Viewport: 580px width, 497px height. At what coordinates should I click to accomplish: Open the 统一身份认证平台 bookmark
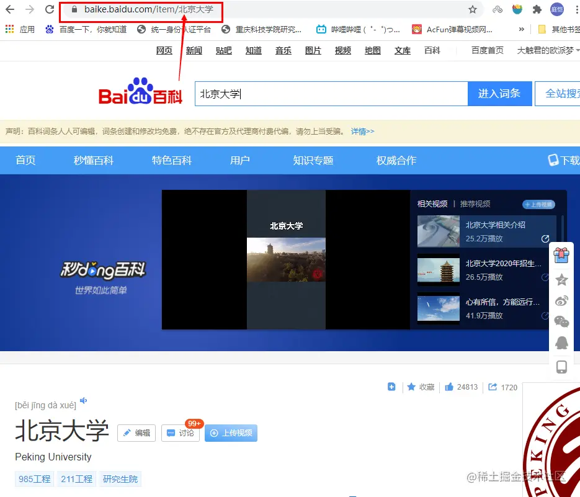click(174, 29)
